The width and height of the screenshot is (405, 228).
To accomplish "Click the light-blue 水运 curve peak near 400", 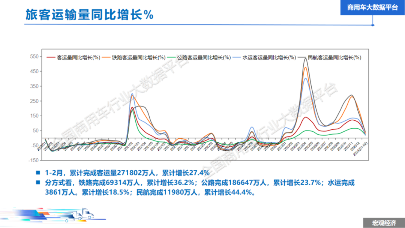I will 305,78.
